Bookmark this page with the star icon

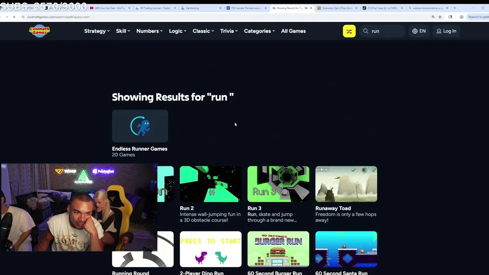click(x=440, y=17)
